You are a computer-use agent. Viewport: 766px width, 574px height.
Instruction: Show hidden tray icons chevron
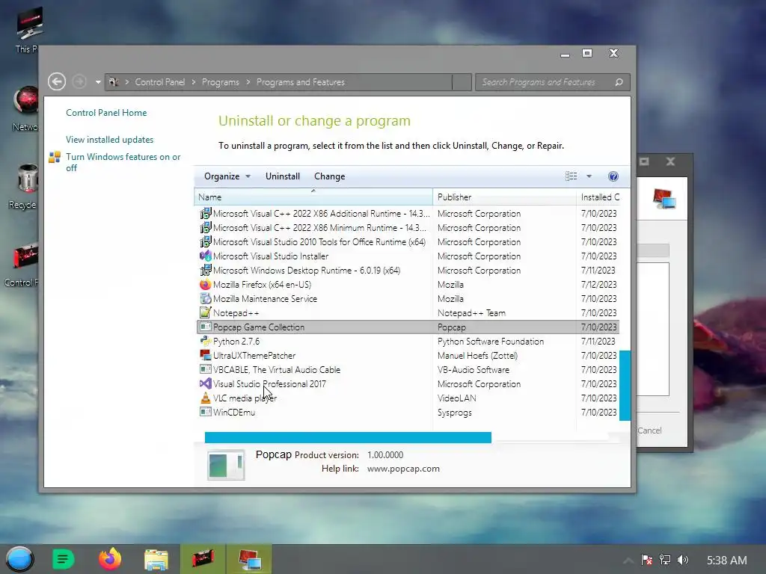(628, 560)
